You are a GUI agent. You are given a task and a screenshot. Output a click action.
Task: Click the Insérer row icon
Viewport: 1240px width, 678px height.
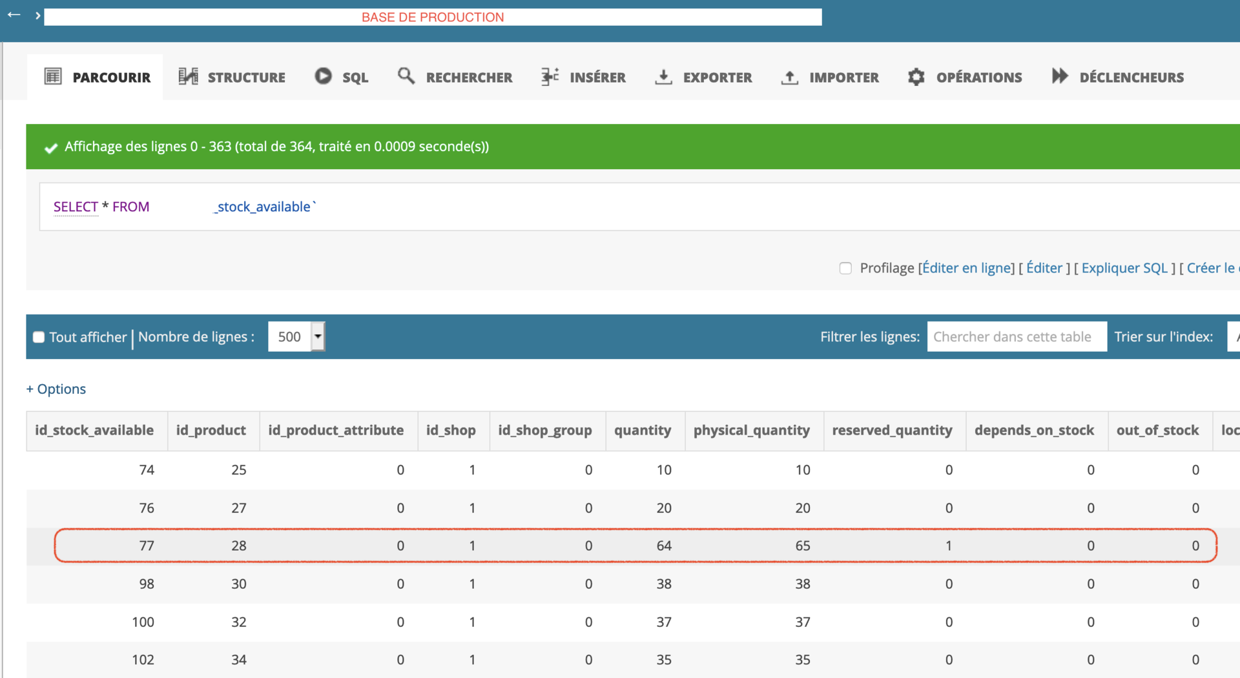coord(550,76)
